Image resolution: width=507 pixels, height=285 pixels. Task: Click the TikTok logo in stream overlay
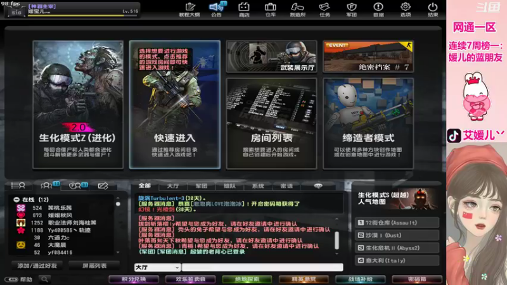coord(454,136)
